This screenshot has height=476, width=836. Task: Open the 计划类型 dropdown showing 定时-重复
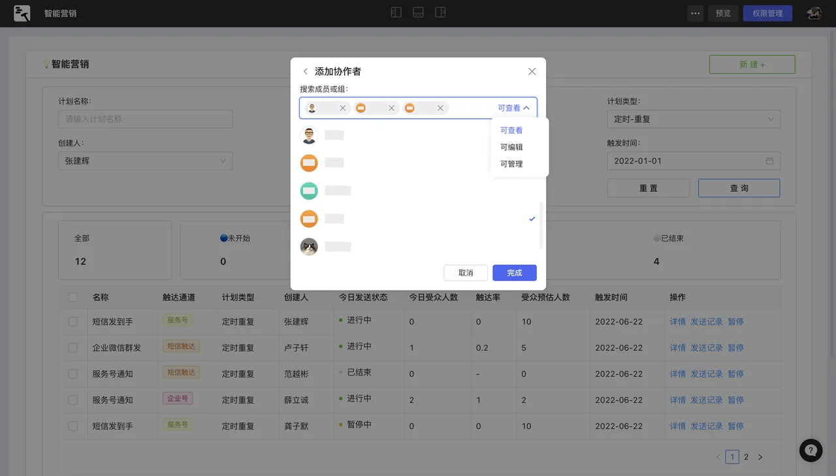694,119
